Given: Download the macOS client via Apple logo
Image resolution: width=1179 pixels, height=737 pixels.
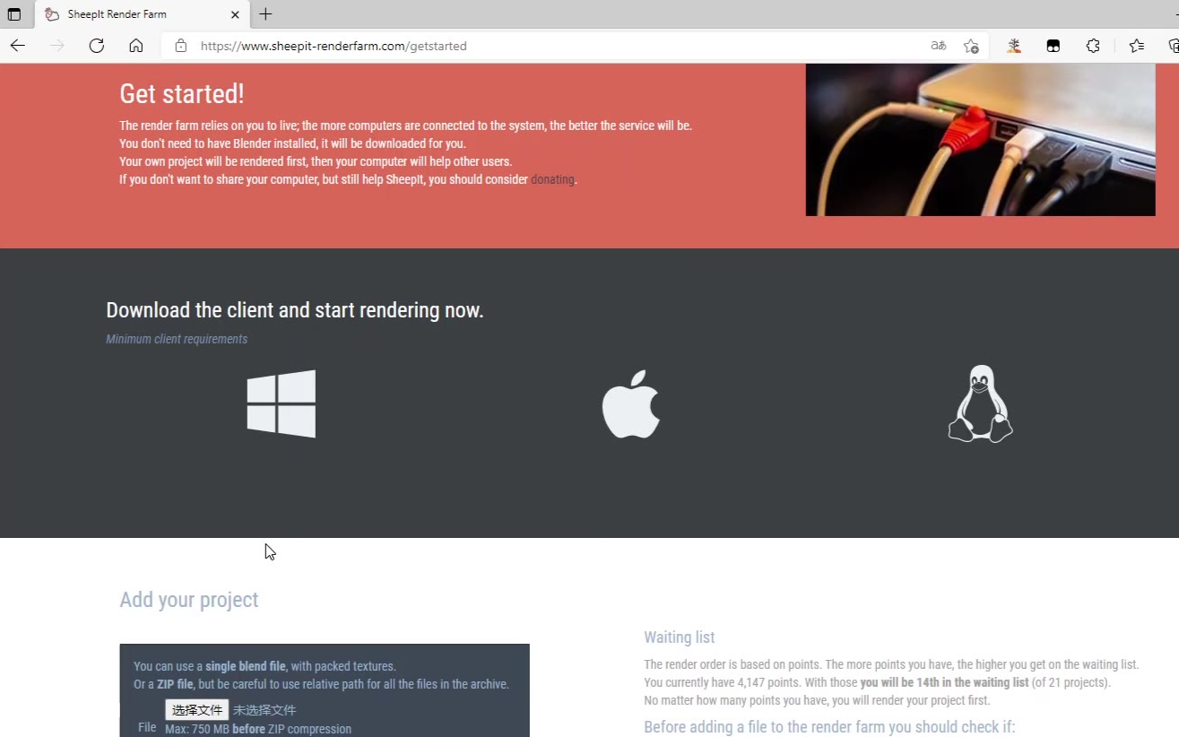Looking at the screenshot, I should (630, 403).
